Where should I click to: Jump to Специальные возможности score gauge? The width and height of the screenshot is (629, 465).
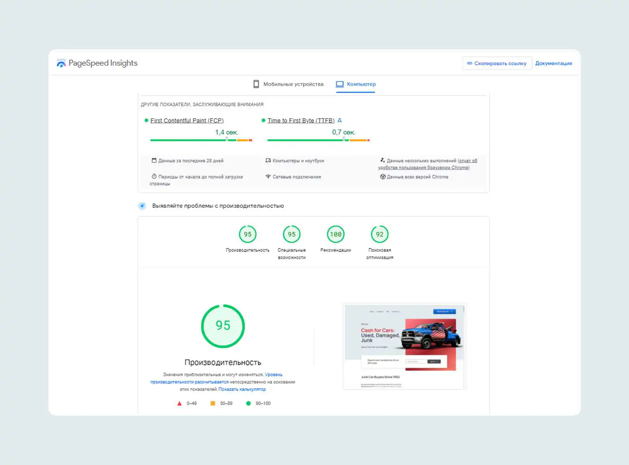tap(292, 234)
